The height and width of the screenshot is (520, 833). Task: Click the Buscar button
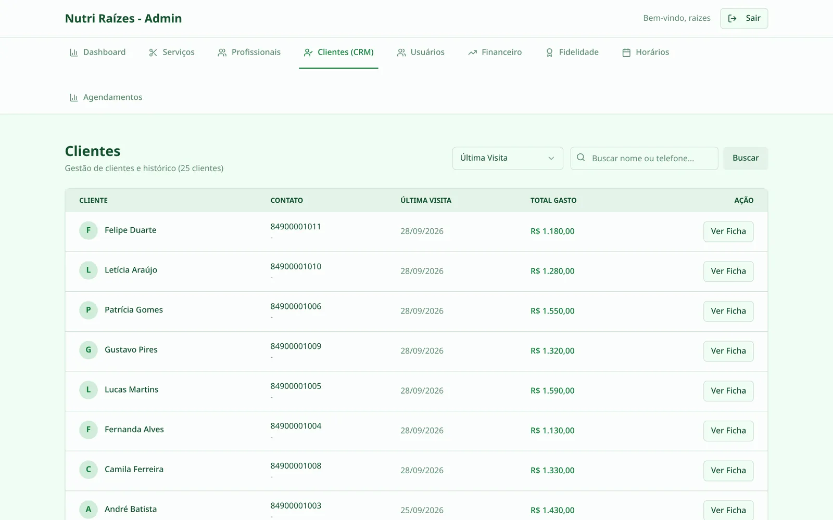pos(746,158)
